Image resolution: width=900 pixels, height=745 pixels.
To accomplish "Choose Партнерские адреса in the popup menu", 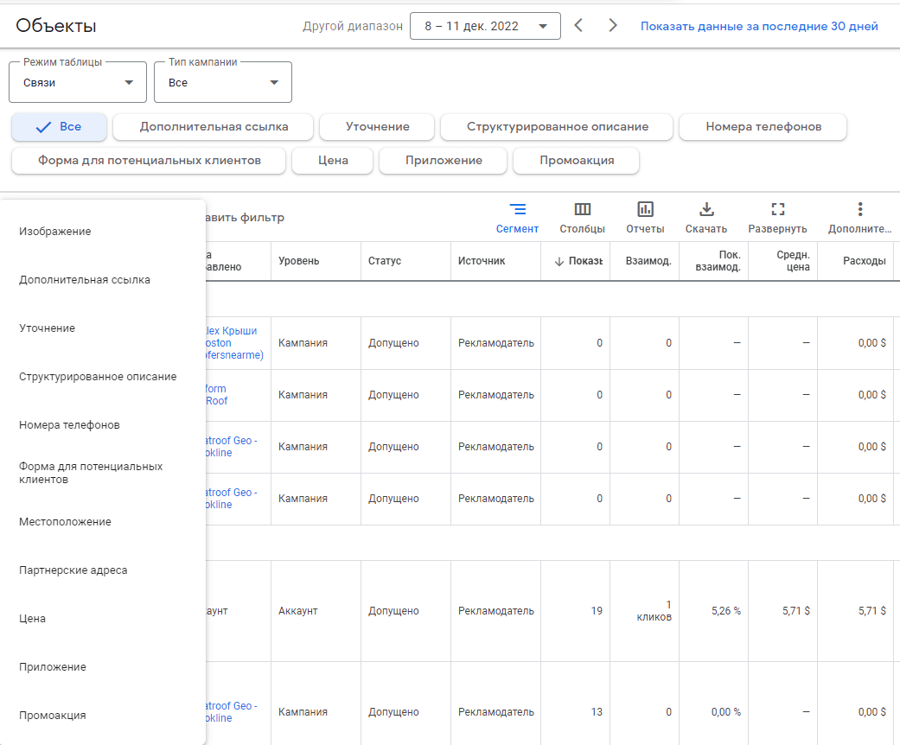I will 103,570.
